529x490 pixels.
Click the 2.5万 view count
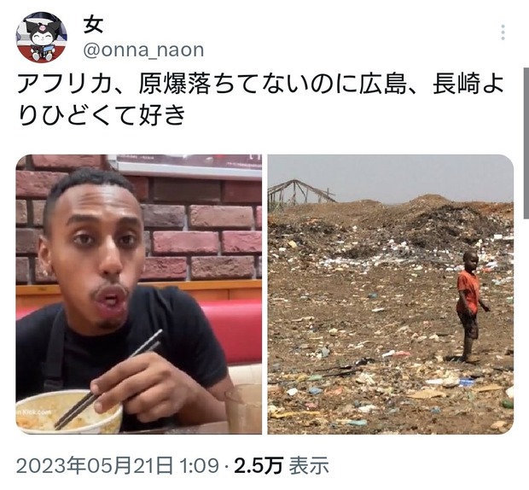point(259,465)
